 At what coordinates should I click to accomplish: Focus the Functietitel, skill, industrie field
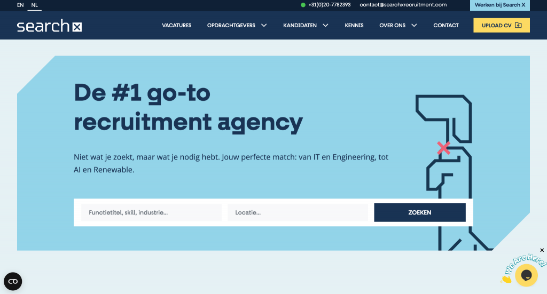click(151, 212)
